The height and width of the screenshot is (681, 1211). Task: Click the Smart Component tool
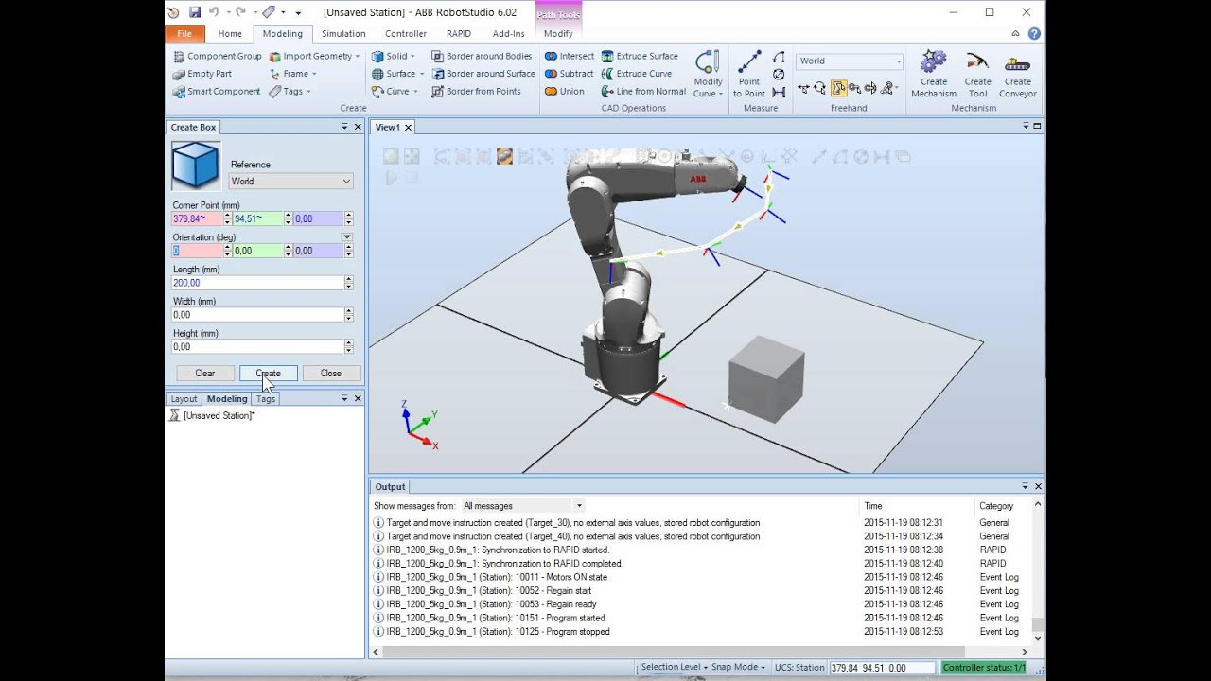[217, 92]
